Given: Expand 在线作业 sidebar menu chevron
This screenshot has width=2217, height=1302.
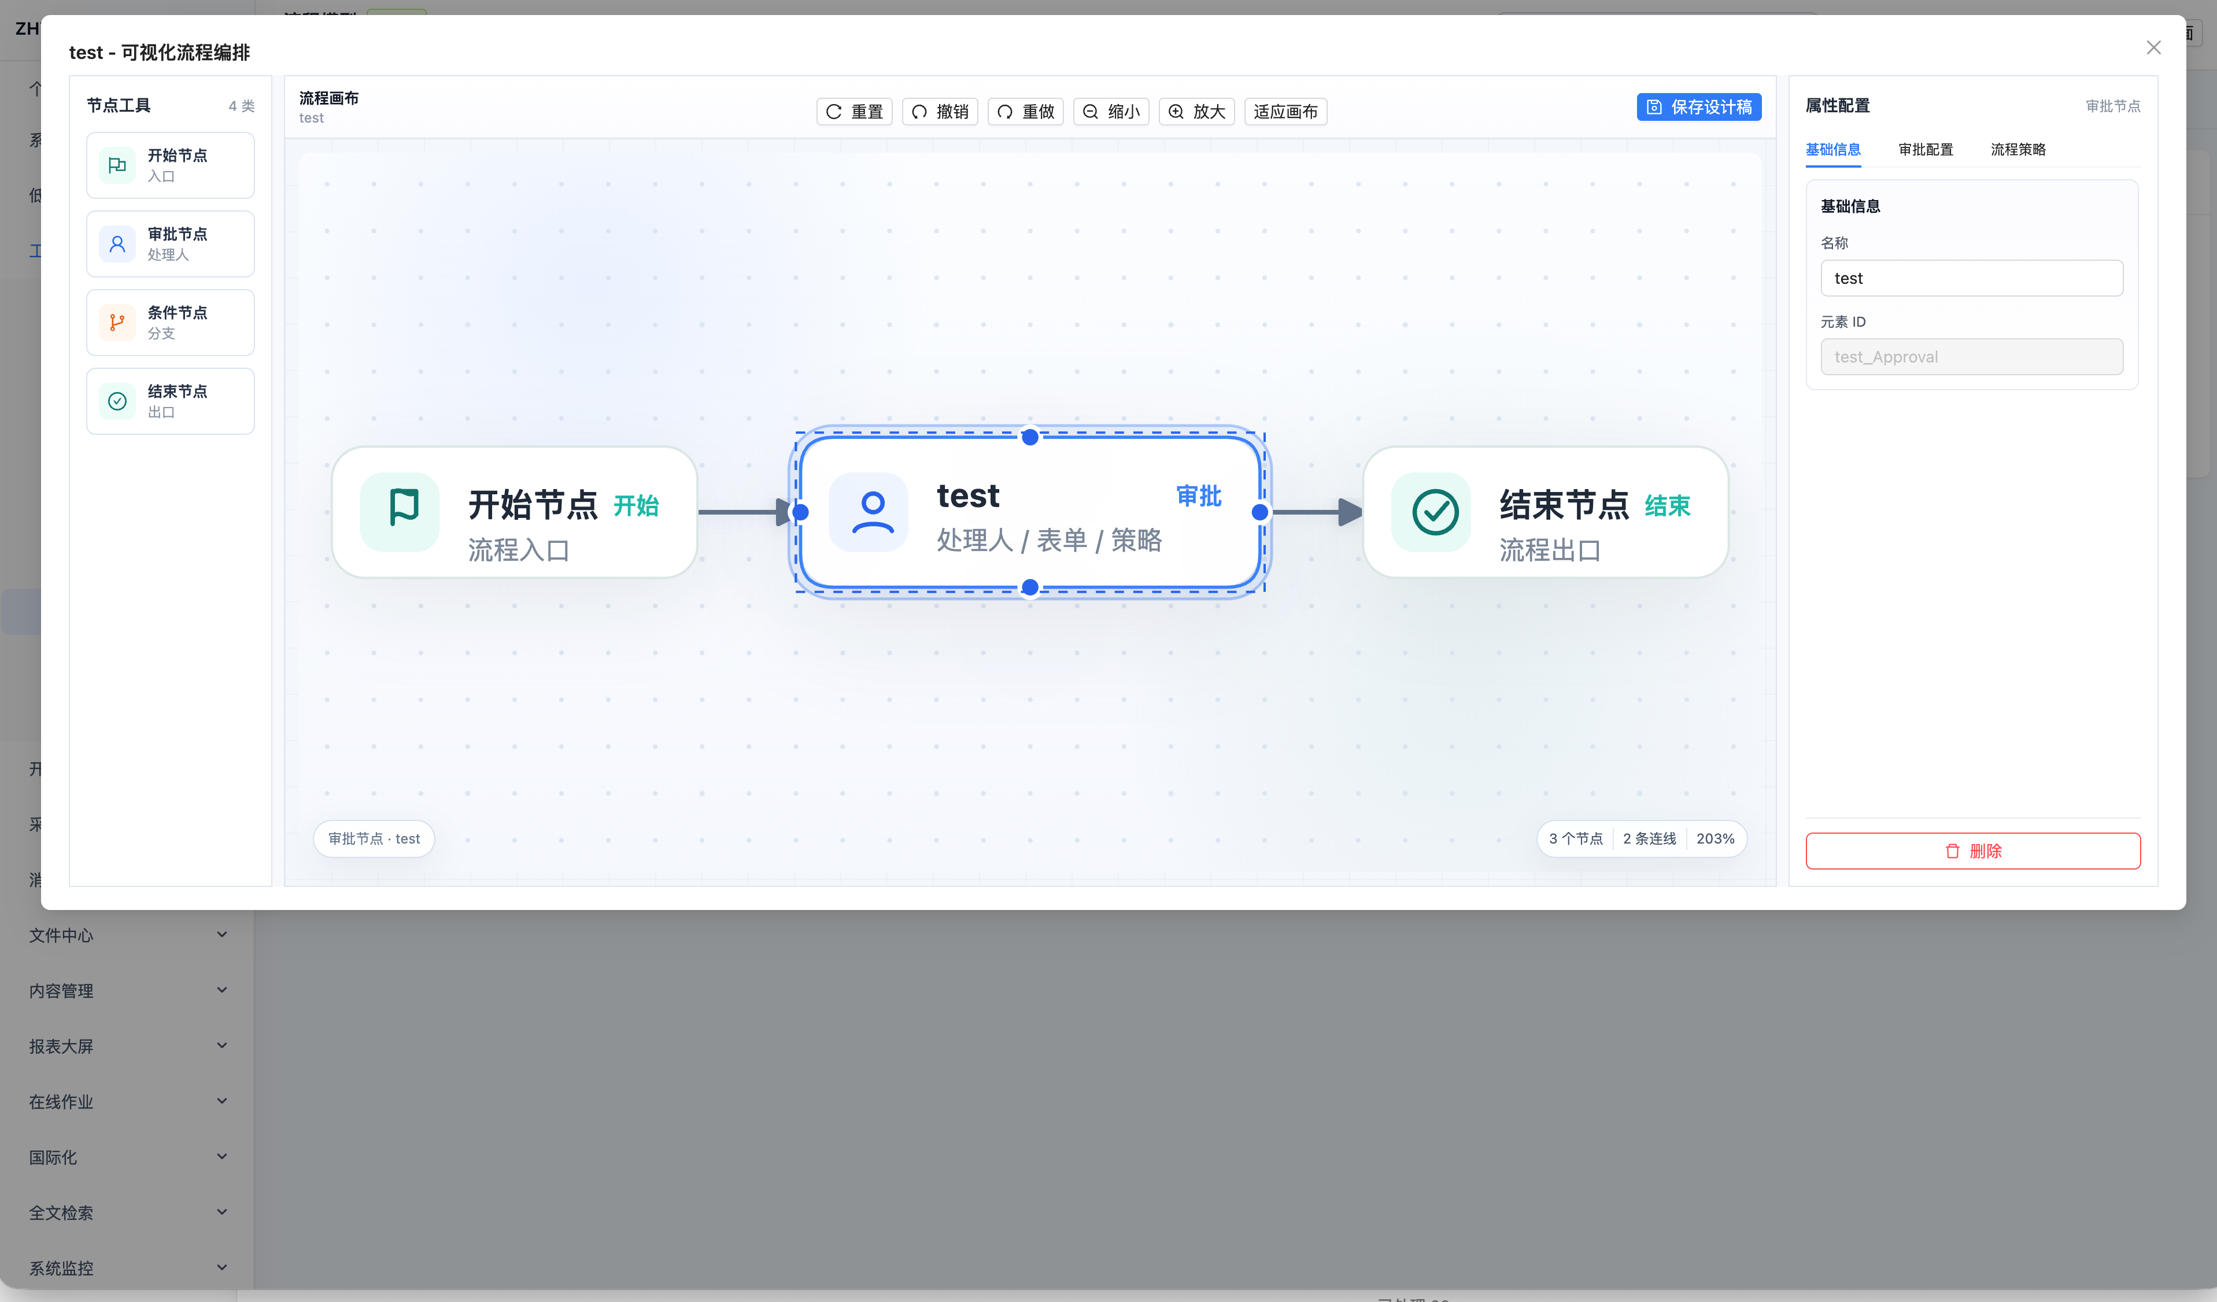Looking at the screenshot, I should point(223,1101).
